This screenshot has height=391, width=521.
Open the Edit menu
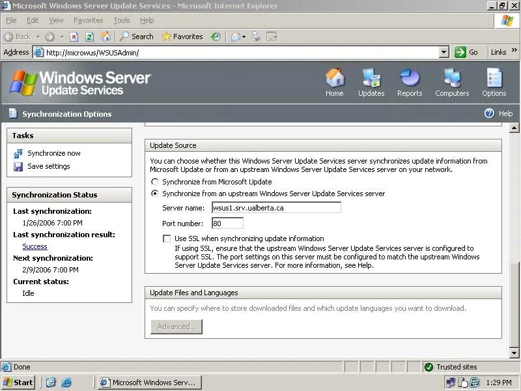click(x=33, y=20)
